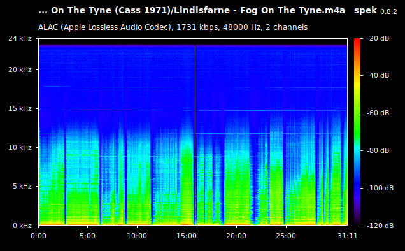Click the '20:00' time axis label
405x251 pixels.
click(x=236, y=236)
